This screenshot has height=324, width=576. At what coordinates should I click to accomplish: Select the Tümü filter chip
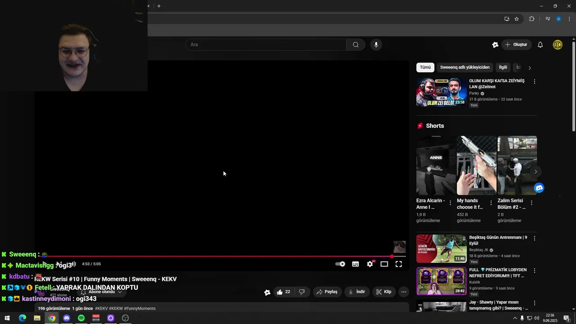[425, 67]
